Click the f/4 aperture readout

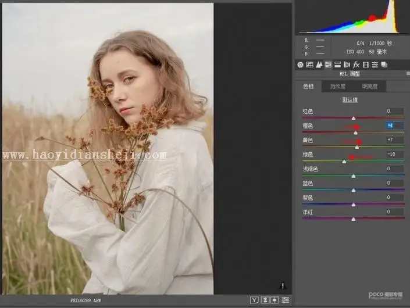click(x=360, y=43)
